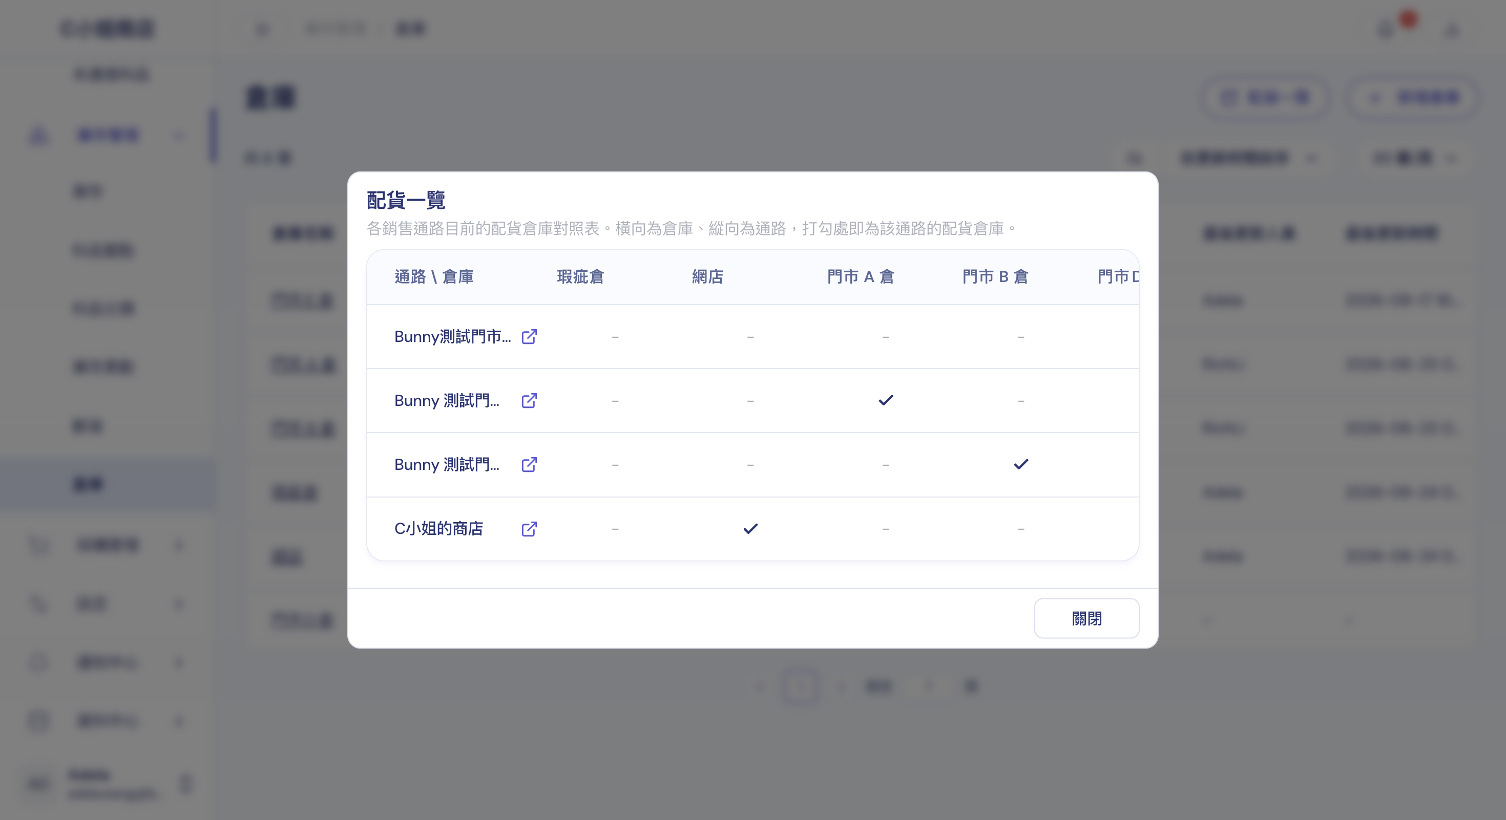Screen dimensions: 1506x820
Task: Open external link for Bunny測試門市 first row
Action: point(529,336)
